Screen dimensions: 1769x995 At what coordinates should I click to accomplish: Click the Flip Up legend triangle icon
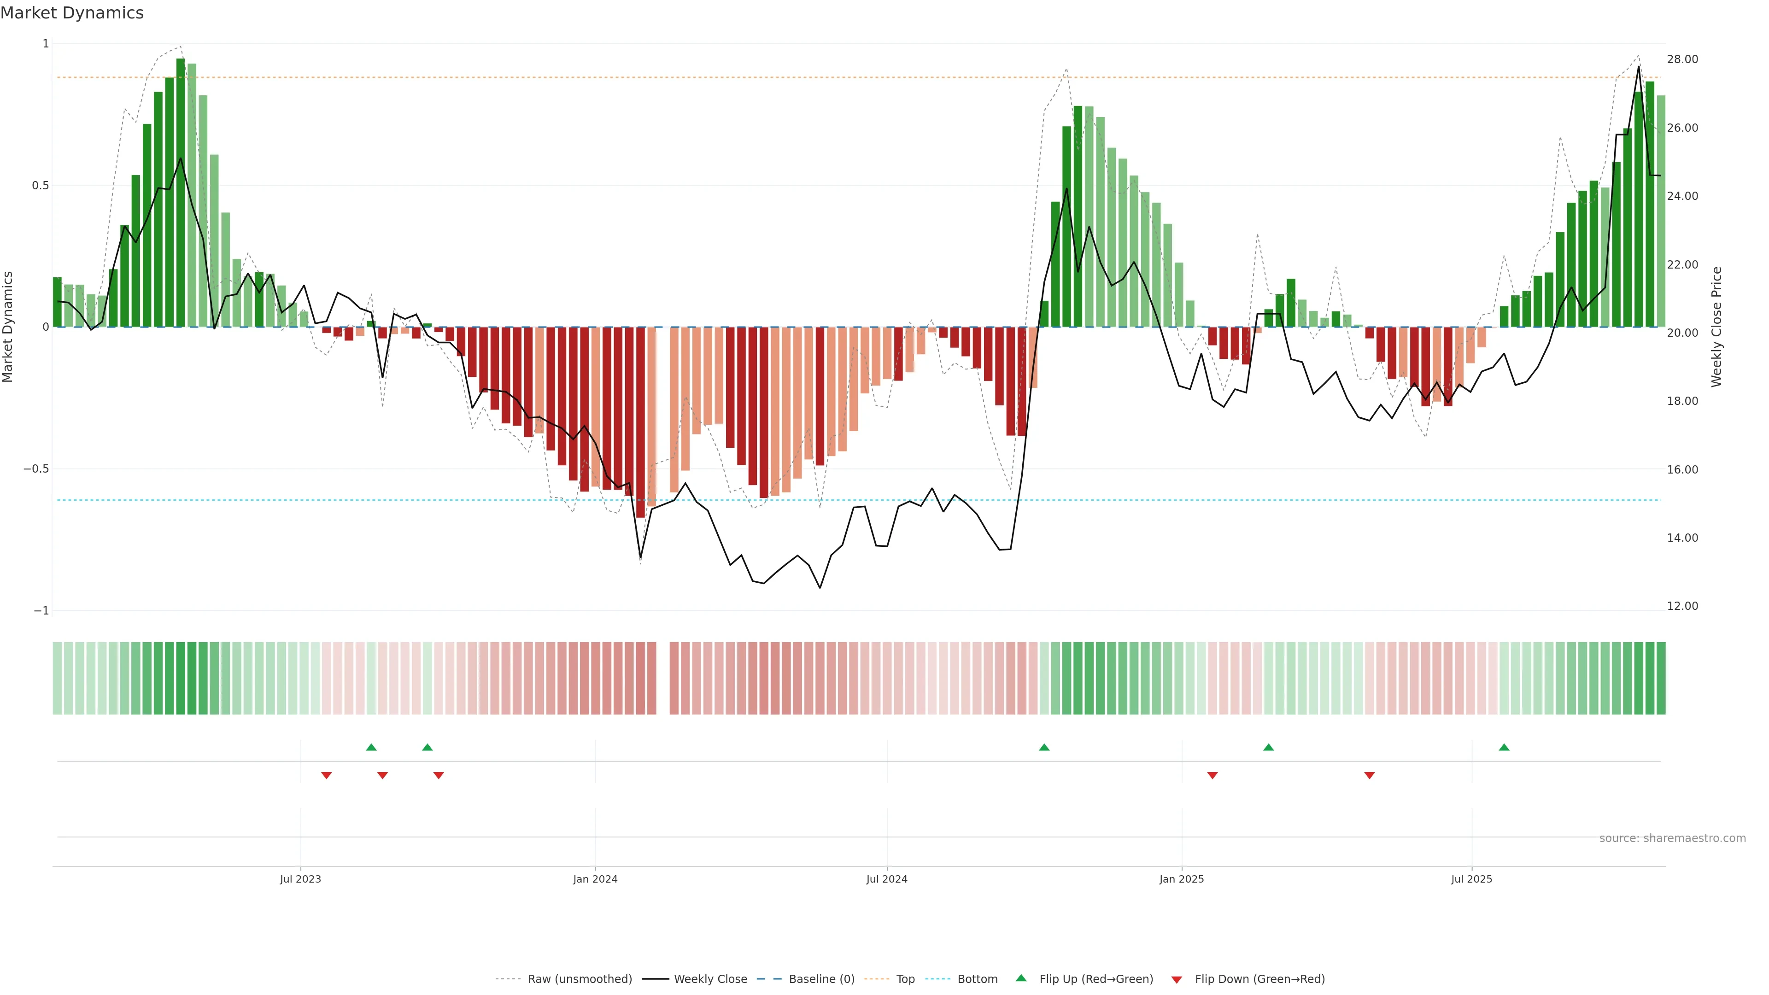coord(1021,978)
